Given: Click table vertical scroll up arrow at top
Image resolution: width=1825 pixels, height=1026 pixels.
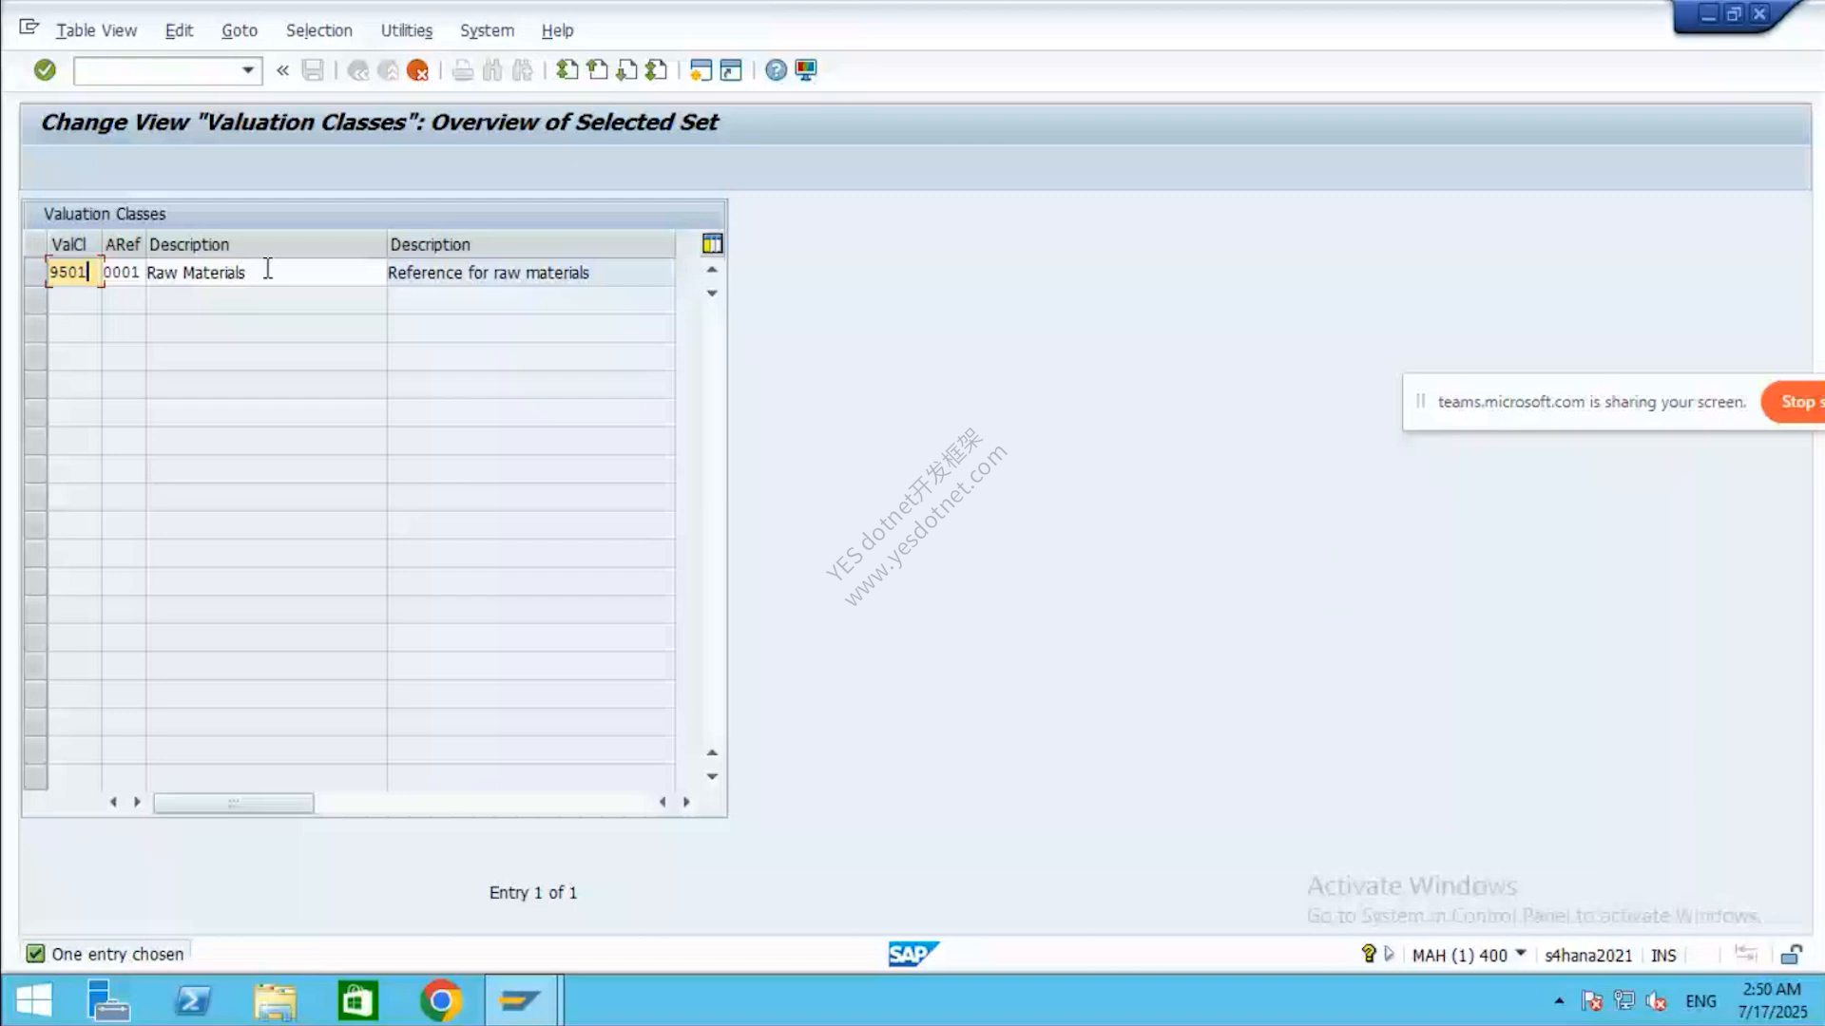Looking at the screenshot, I should (x=712, y=270).
